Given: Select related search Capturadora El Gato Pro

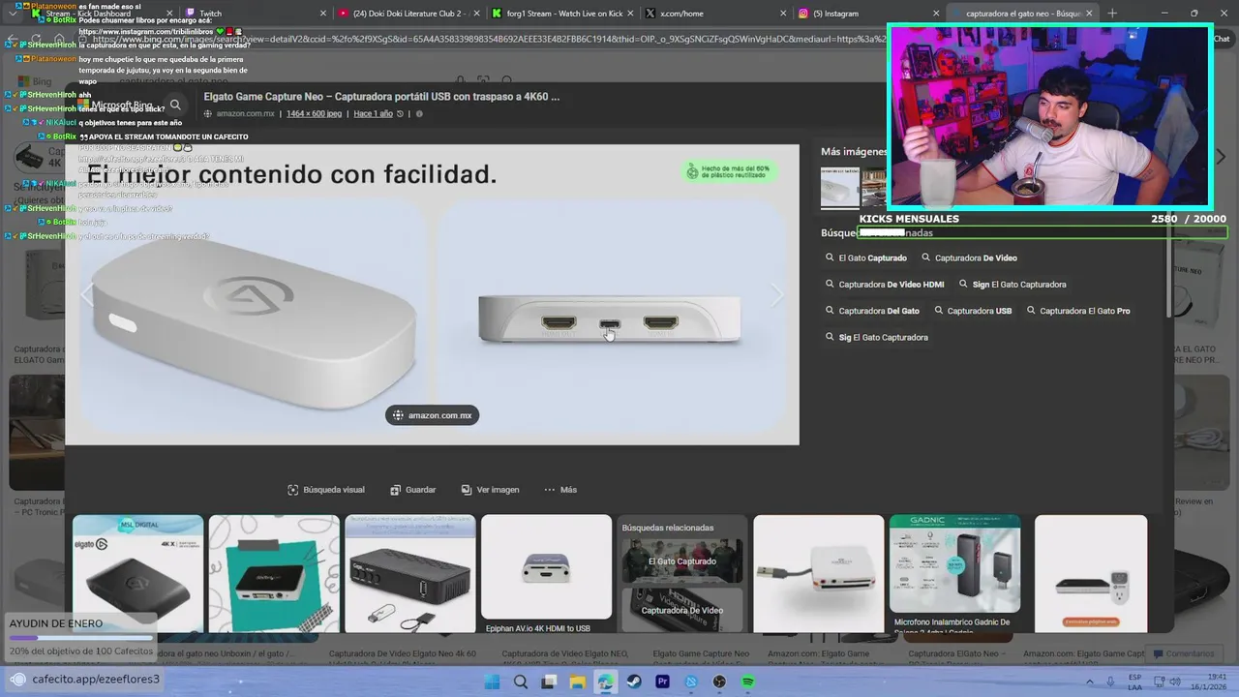Looking at the screenshot, I should pos(1077,311).
